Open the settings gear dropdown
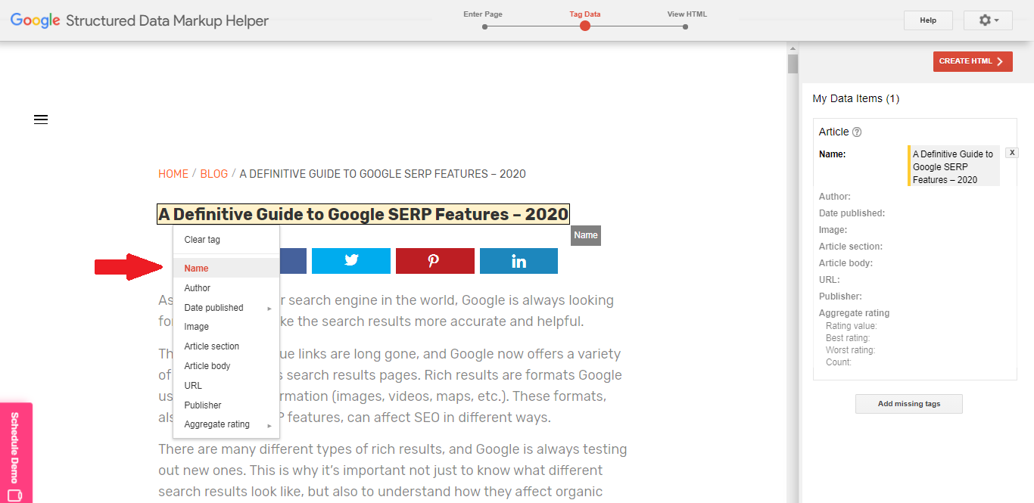 [988, 20]
